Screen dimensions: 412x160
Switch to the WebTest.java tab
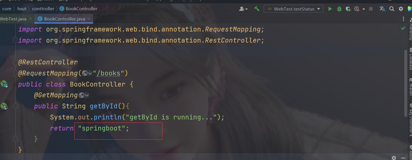tap(13, 19)
